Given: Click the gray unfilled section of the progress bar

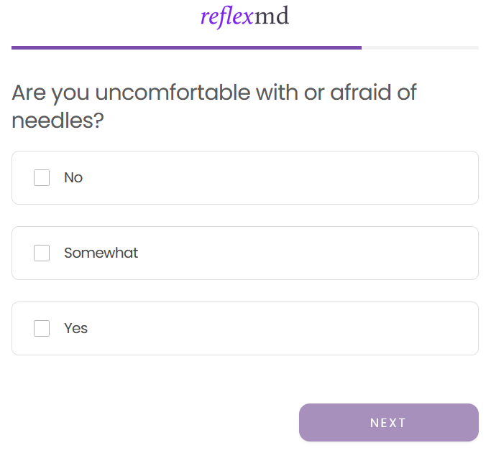Looking at the screenshot, I should click(421, 47).
